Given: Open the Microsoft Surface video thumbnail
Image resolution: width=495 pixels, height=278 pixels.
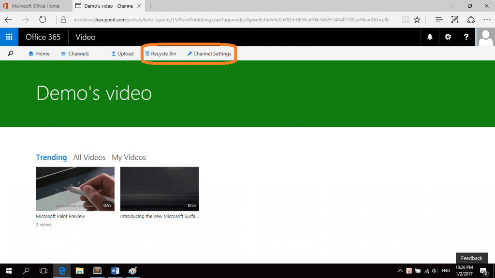Looking at the screenshot, I should [x=160, y=189].
